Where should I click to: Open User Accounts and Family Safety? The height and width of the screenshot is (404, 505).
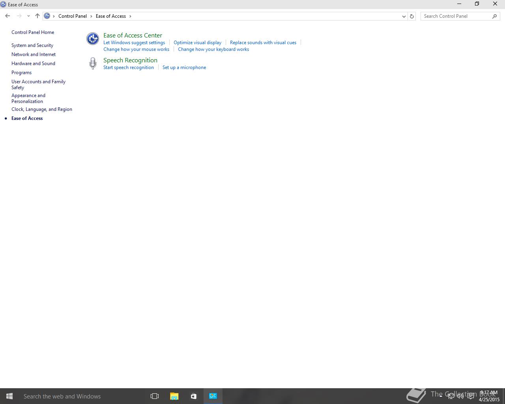(x=38, y=84)
